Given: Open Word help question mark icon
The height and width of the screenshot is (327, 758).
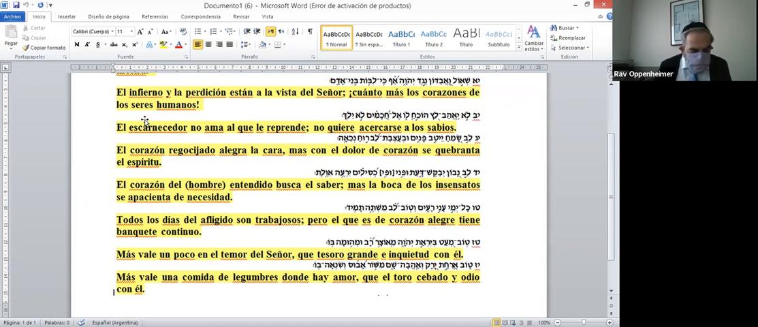Looking at the screenshot, I should (610, 16).
